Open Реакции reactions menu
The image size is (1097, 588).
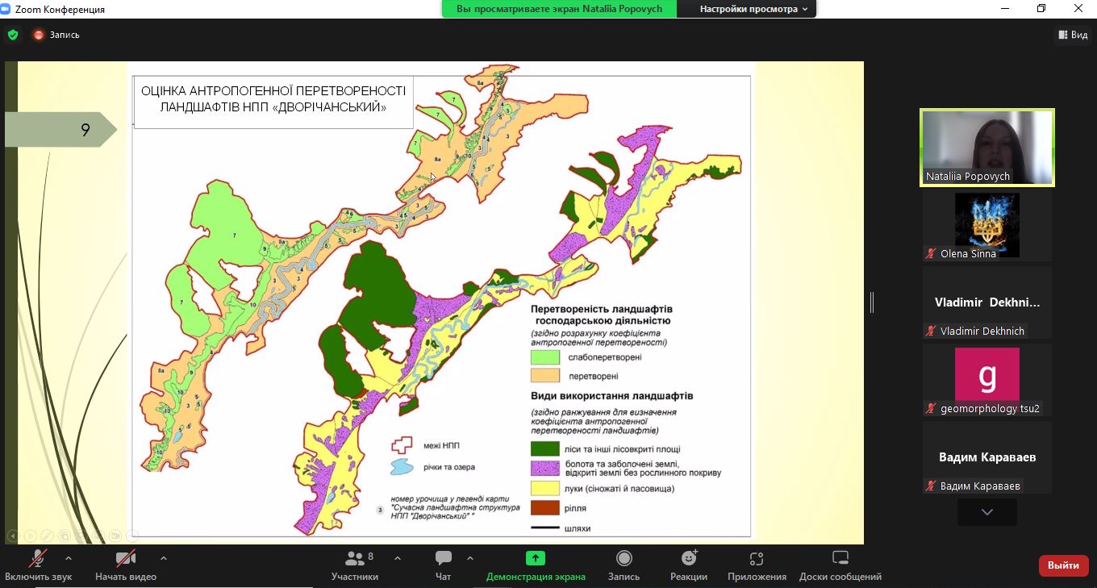point(688,558)
